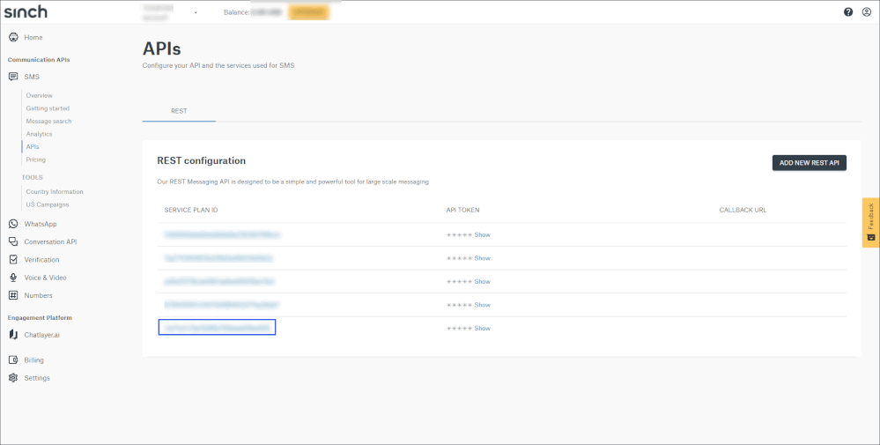Expand the account selector dropdown arrow
Image resolution: width=880 pixels, height=445 pixels.
[196, 12]
